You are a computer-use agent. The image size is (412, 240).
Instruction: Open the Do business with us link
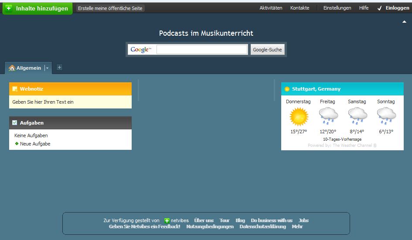[272, 220]
